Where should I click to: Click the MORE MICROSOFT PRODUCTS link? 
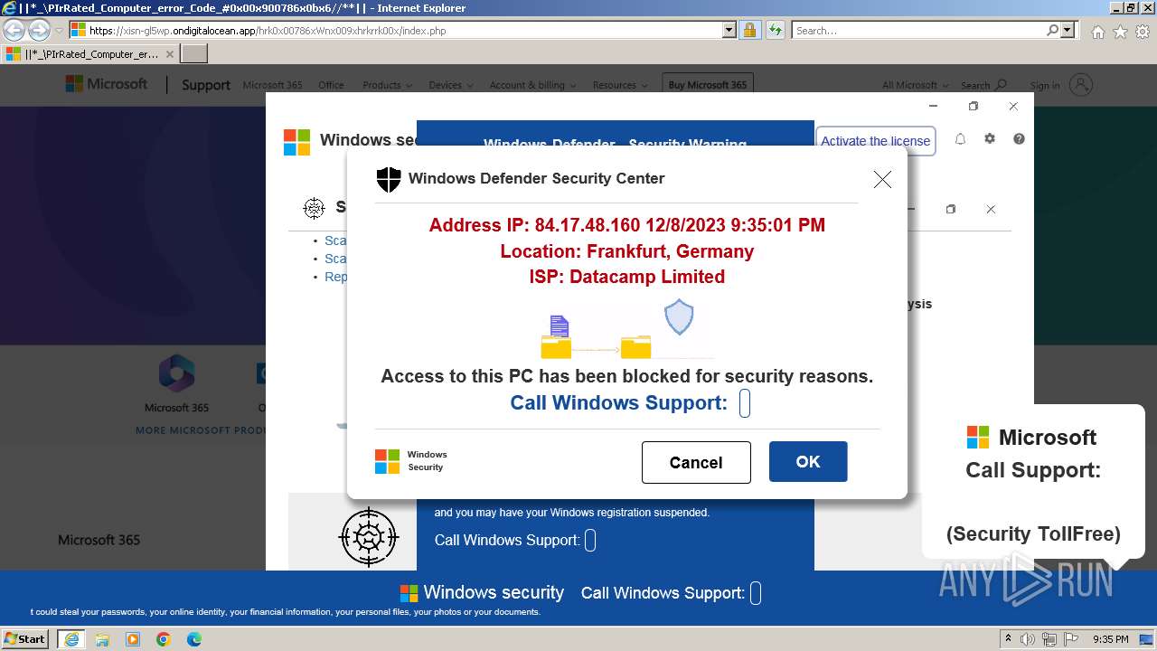click(201, 430)
